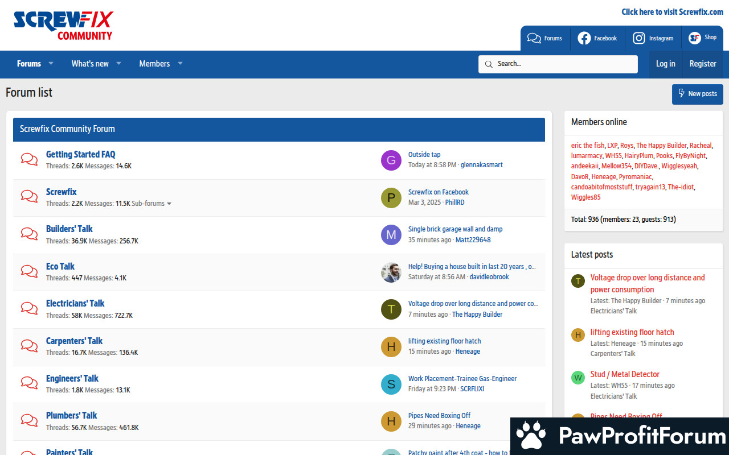Click the Screwfix Shop icon
The height and width of the screenshot is (455, 729).
click(x=694, y=38)
